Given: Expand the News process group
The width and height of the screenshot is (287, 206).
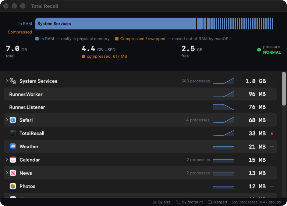Looking at the screenshot, I should [x=7, y=173].
